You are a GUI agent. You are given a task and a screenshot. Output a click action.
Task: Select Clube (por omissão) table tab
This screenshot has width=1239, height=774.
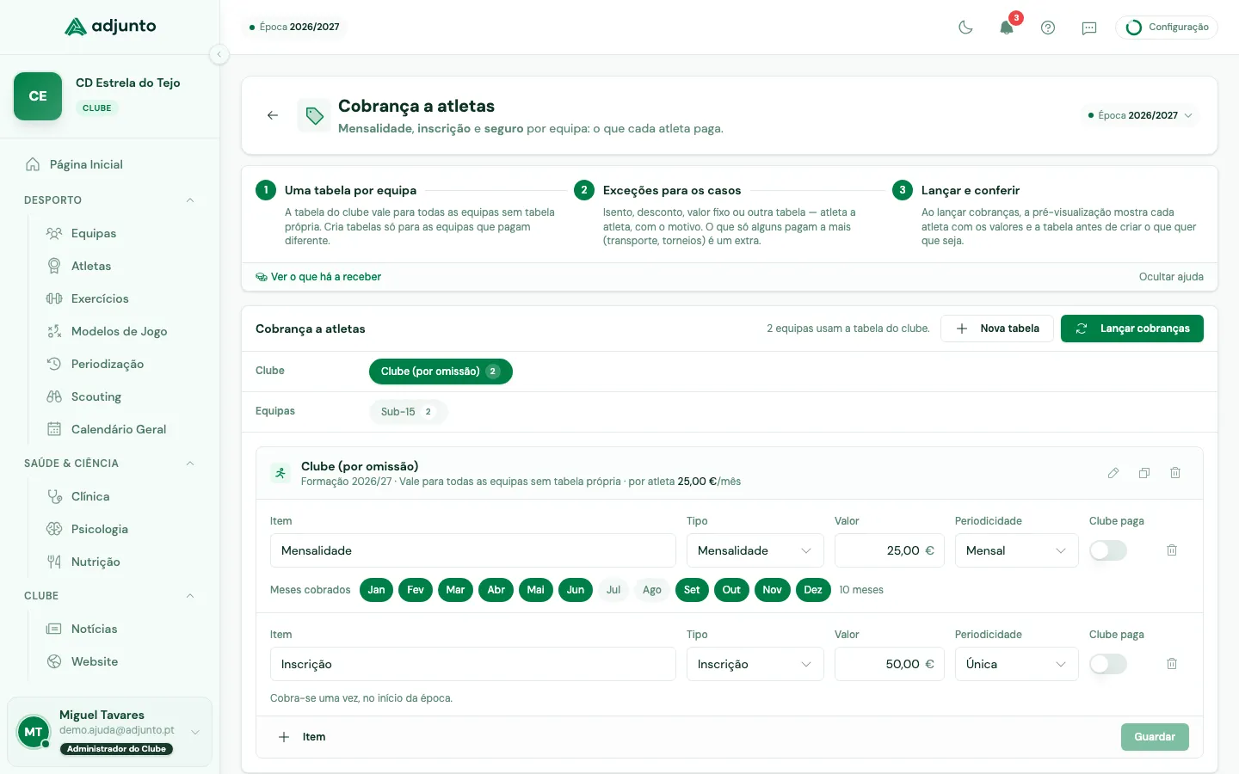point(441,372)
